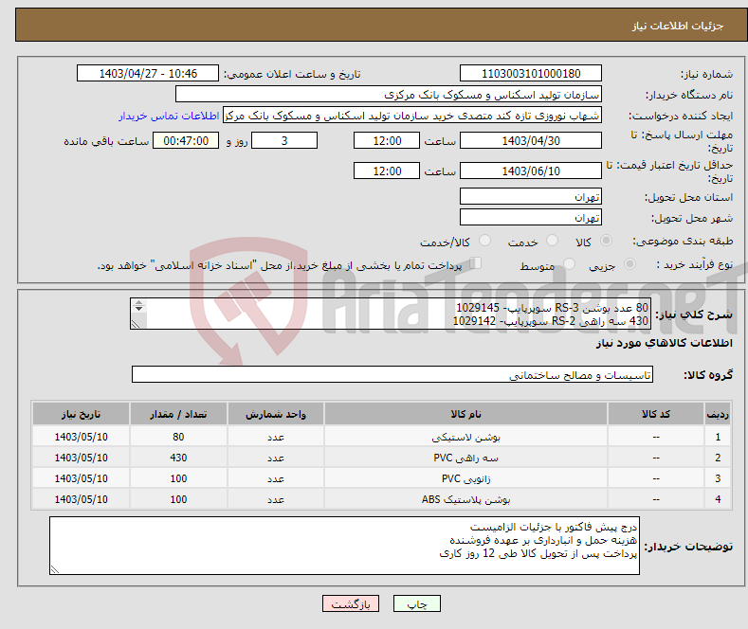Click goods group field تاسیسات و مصالح ساختمانی
This screenshot has height=629, width=748.
[x=392, y=374]
